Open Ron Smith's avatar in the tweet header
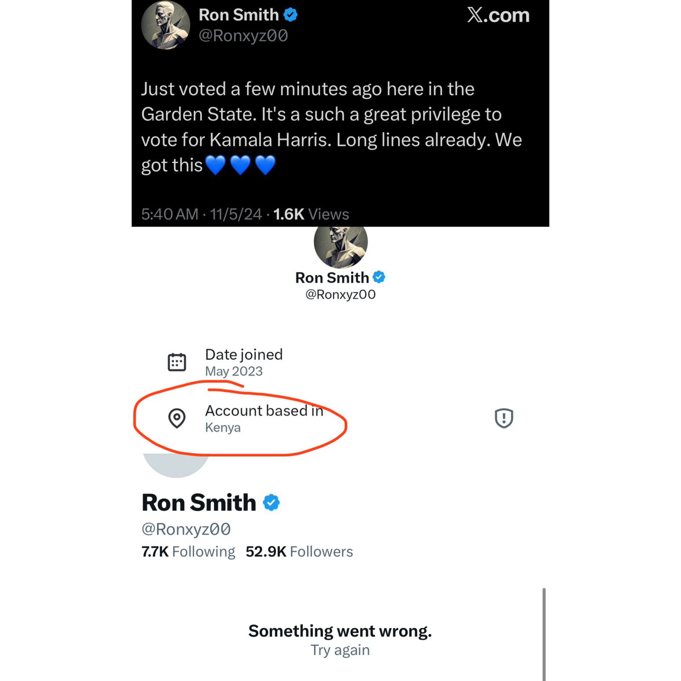The height and width of the screenshot is (681, 681). point(165,25)
